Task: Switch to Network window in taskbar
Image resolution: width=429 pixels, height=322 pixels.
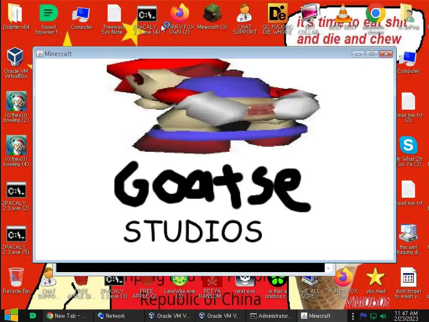Action: click(x=118, y=316)
